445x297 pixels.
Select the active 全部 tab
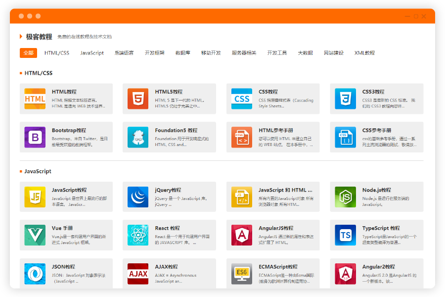(x=28, y=53)
